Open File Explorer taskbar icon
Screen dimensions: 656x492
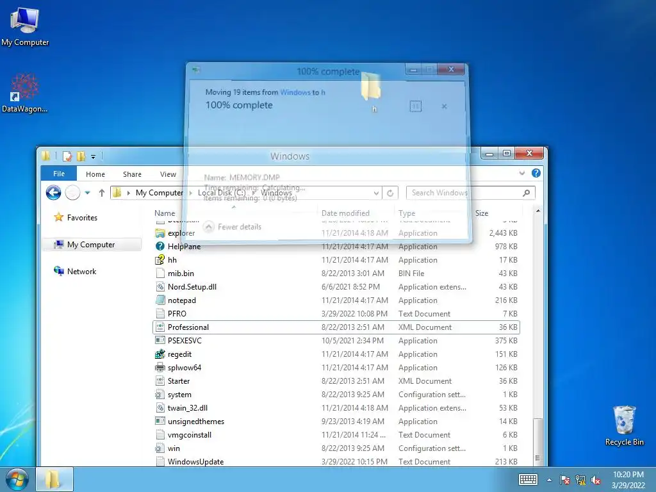click(54, 479)
